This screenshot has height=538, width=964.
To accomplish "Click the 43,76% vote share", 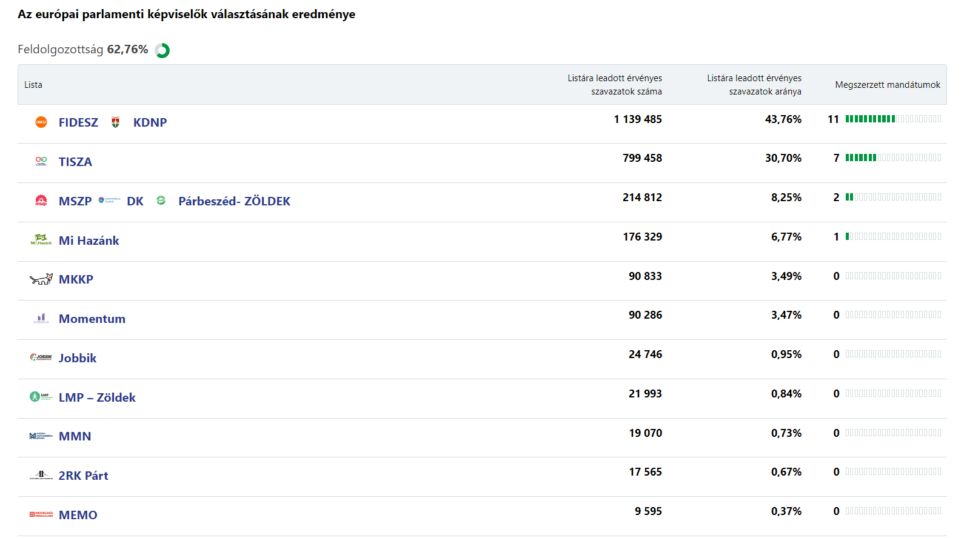I will 783,119.
